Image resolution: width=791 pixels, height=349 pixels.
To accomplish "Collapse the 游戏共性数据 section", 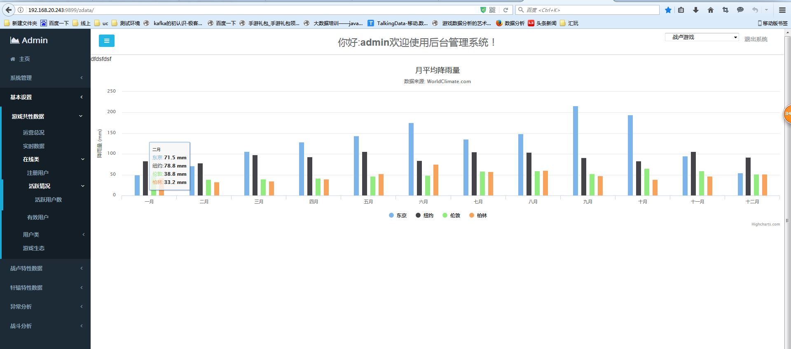I will [46, 116].
